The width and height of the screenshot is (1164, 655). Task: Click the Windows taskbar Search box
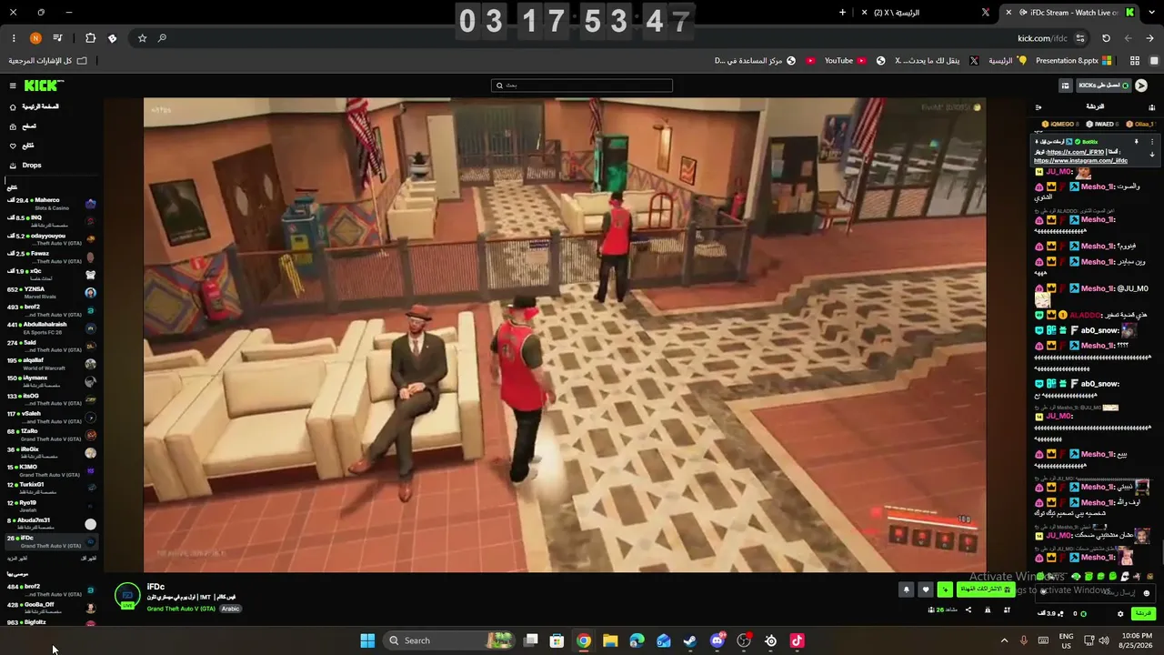[x=450, y=640]
